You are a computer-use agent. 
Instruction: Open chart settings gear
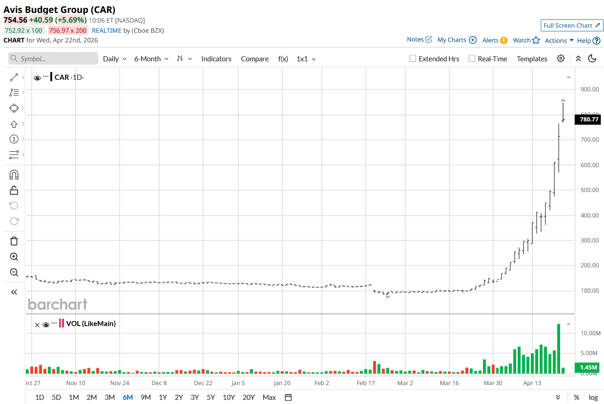coord(561,59)
